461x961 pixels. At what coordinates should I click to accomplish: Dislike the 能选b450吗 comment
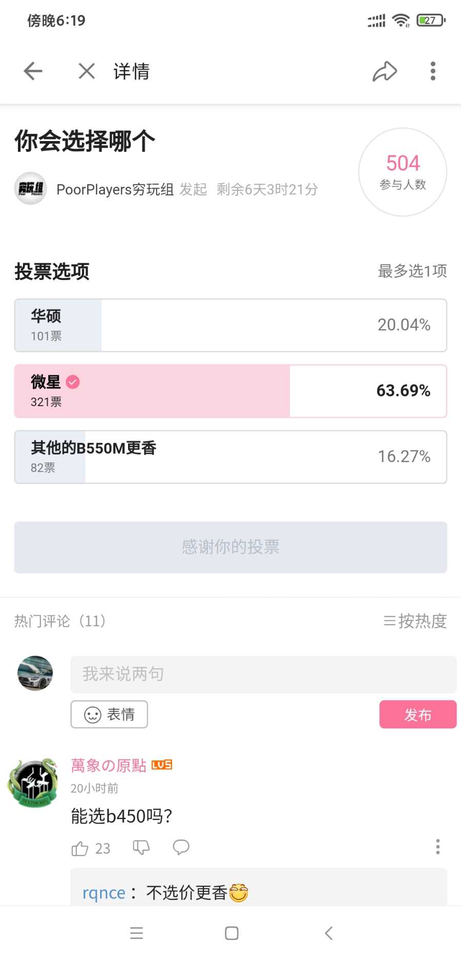tap(141, 848)
